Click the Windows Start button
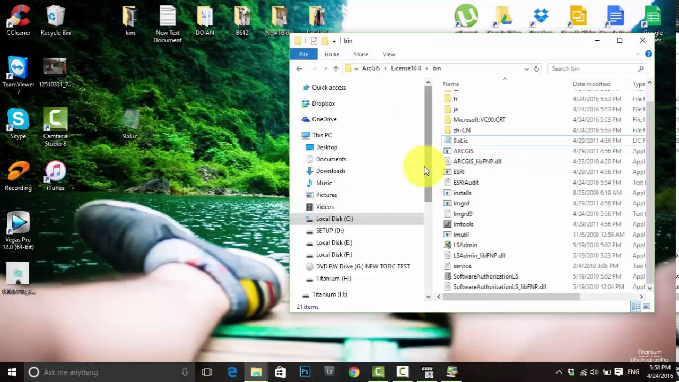 [12, 372]
